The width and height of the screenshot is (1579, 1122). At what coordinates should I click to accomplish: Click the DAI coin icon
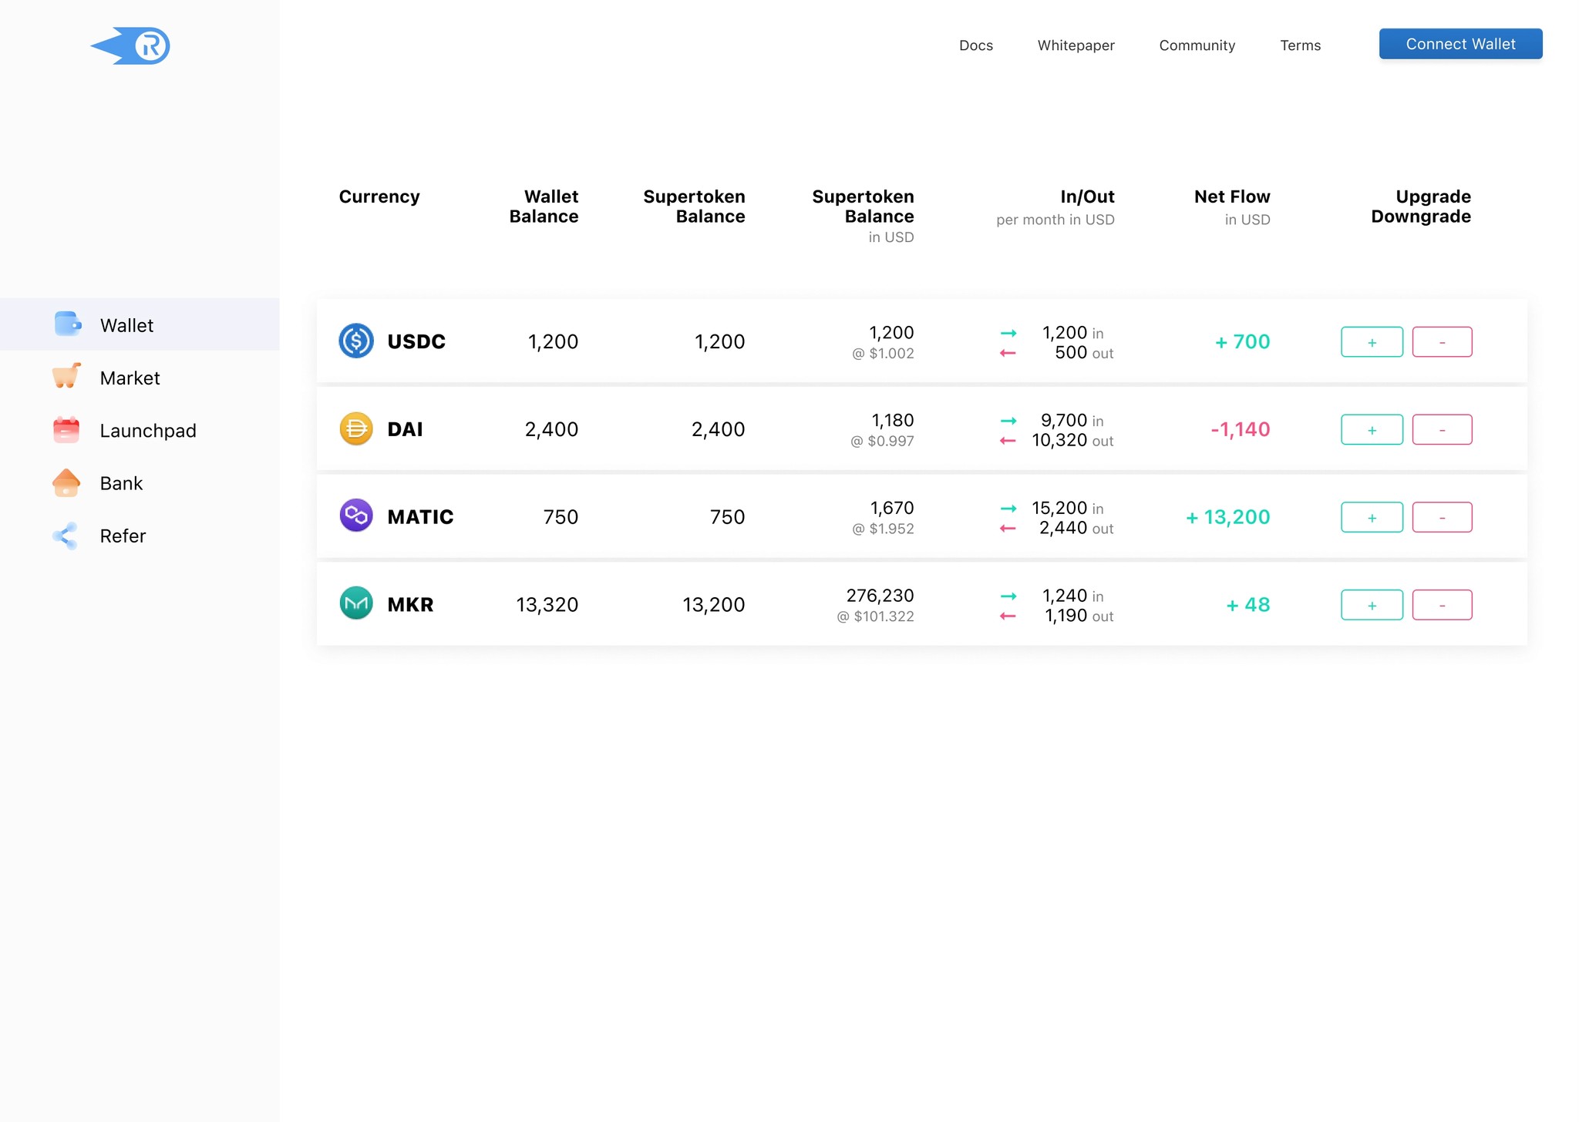pos(356,428)
